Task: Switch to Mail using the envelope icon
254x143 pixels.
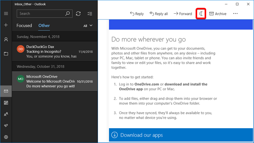Action: (x=6, y=91)
